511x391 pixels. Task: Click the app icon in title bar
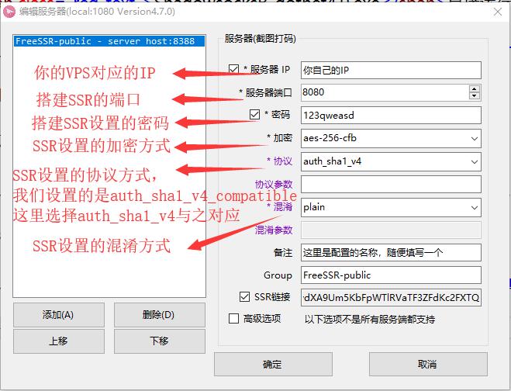10,12
